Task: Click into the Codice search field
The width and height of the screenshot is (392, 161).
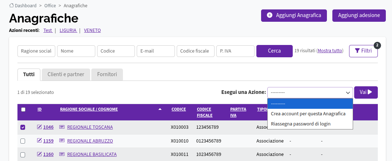Action: tap(116, 51)
